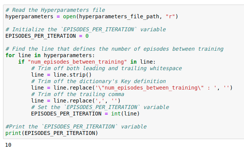Click the 'Initialize the EPISODES_PER_ITERATION variable' comment
The height and width of the screenshot is (157, 244).
[86, 29]
